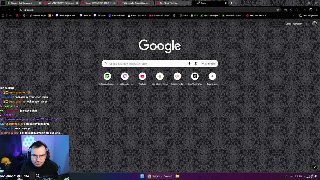320x180 pixels.
Task: Open StreamElements bookmark
Action: pyautogui.click(x=117, y=15)
